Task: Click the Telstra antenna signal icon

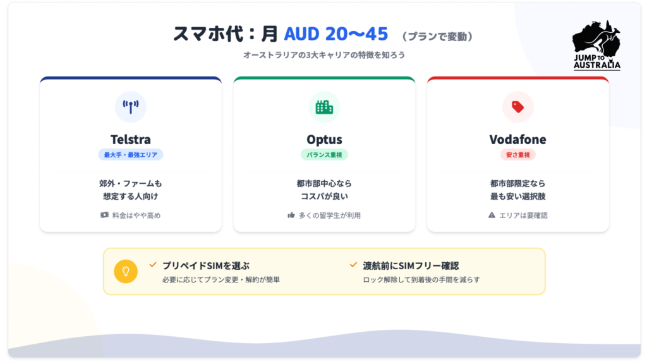Action: point(131,107)
